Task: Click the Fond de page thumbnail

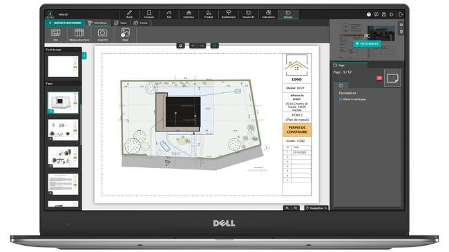Action: click(63, 66)
